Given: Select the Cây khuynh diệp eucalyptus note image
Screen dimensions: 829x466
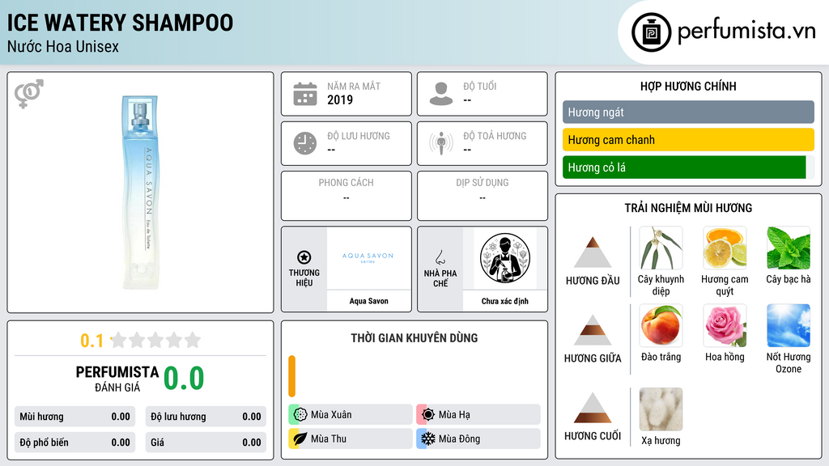Looking at the screenshot, I should pyautogui.click(x=661, y=248).
